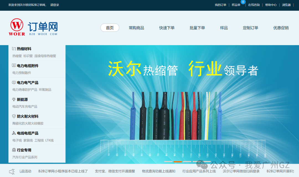The height and width of the screenshot is (177, 299).
Task: Select 陶瓷化防火耐火硅橡胶 subcategory
Action: 28,123
